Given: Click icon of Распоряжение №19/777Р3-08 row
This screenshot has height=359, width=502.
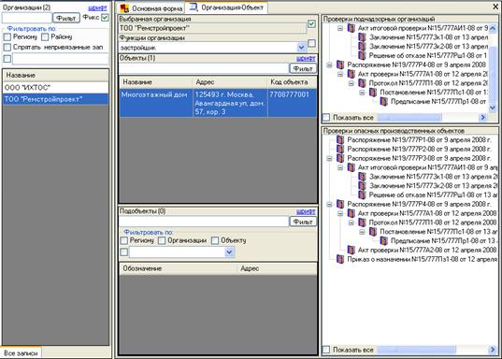Looking at the screenshot, I should click(340, 158).
